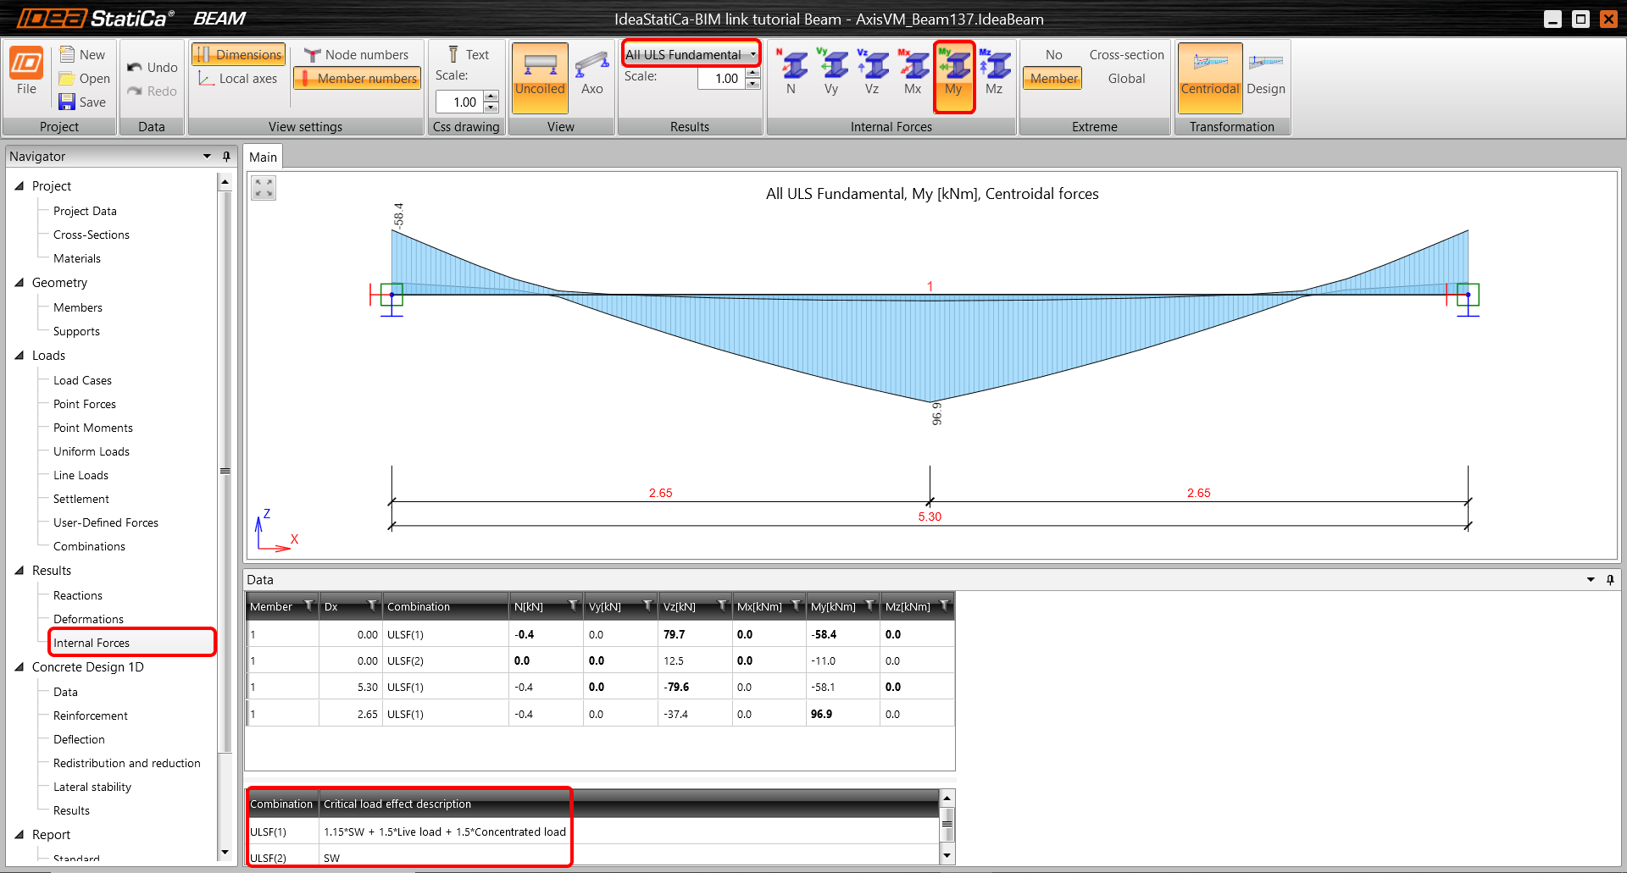Collapse the Concrete Design 1D section
The width and height of the screenshot is (1627, 873).
(x=19, y=667)
